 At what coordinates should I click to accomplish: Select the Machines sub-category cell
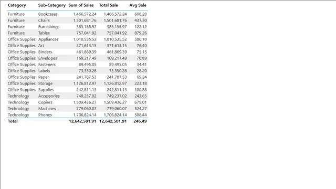(x=47, y=109)
